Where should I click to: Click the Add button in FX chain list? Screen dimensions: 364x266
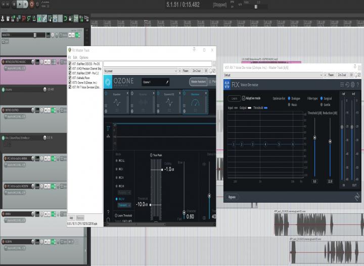[x=71, y=218]
